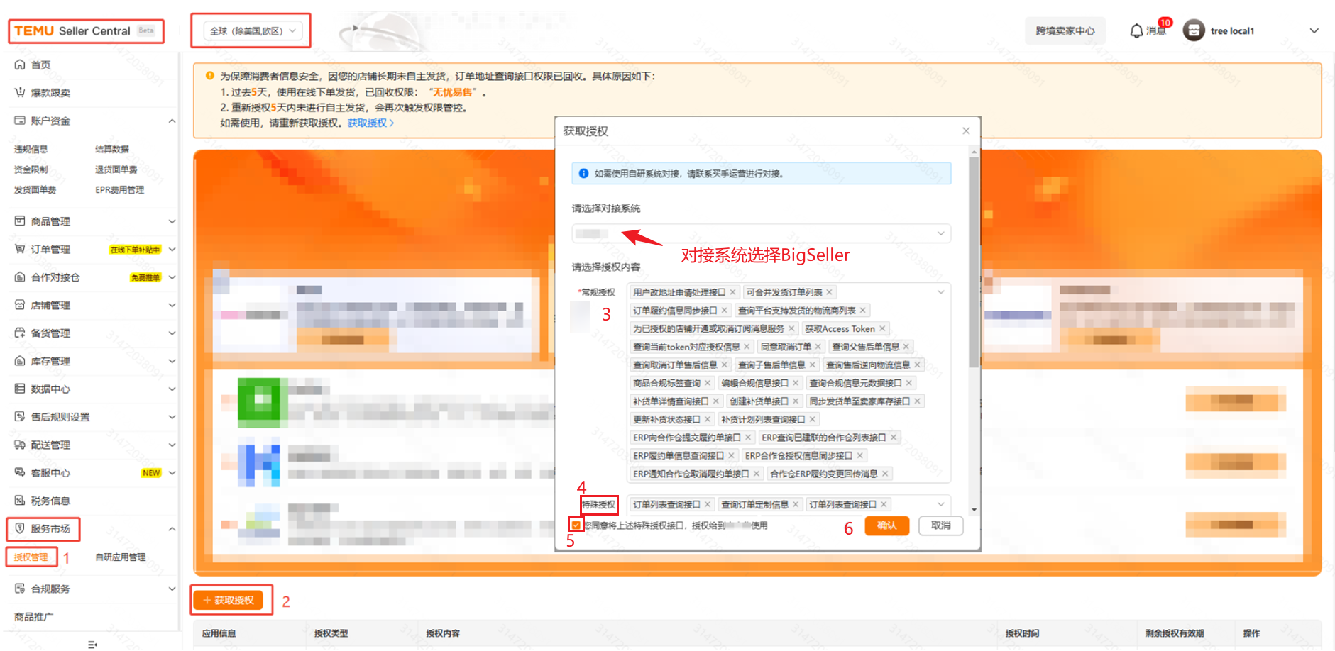Expand the 常规授权 selection chevron

(x=940, y=292)
